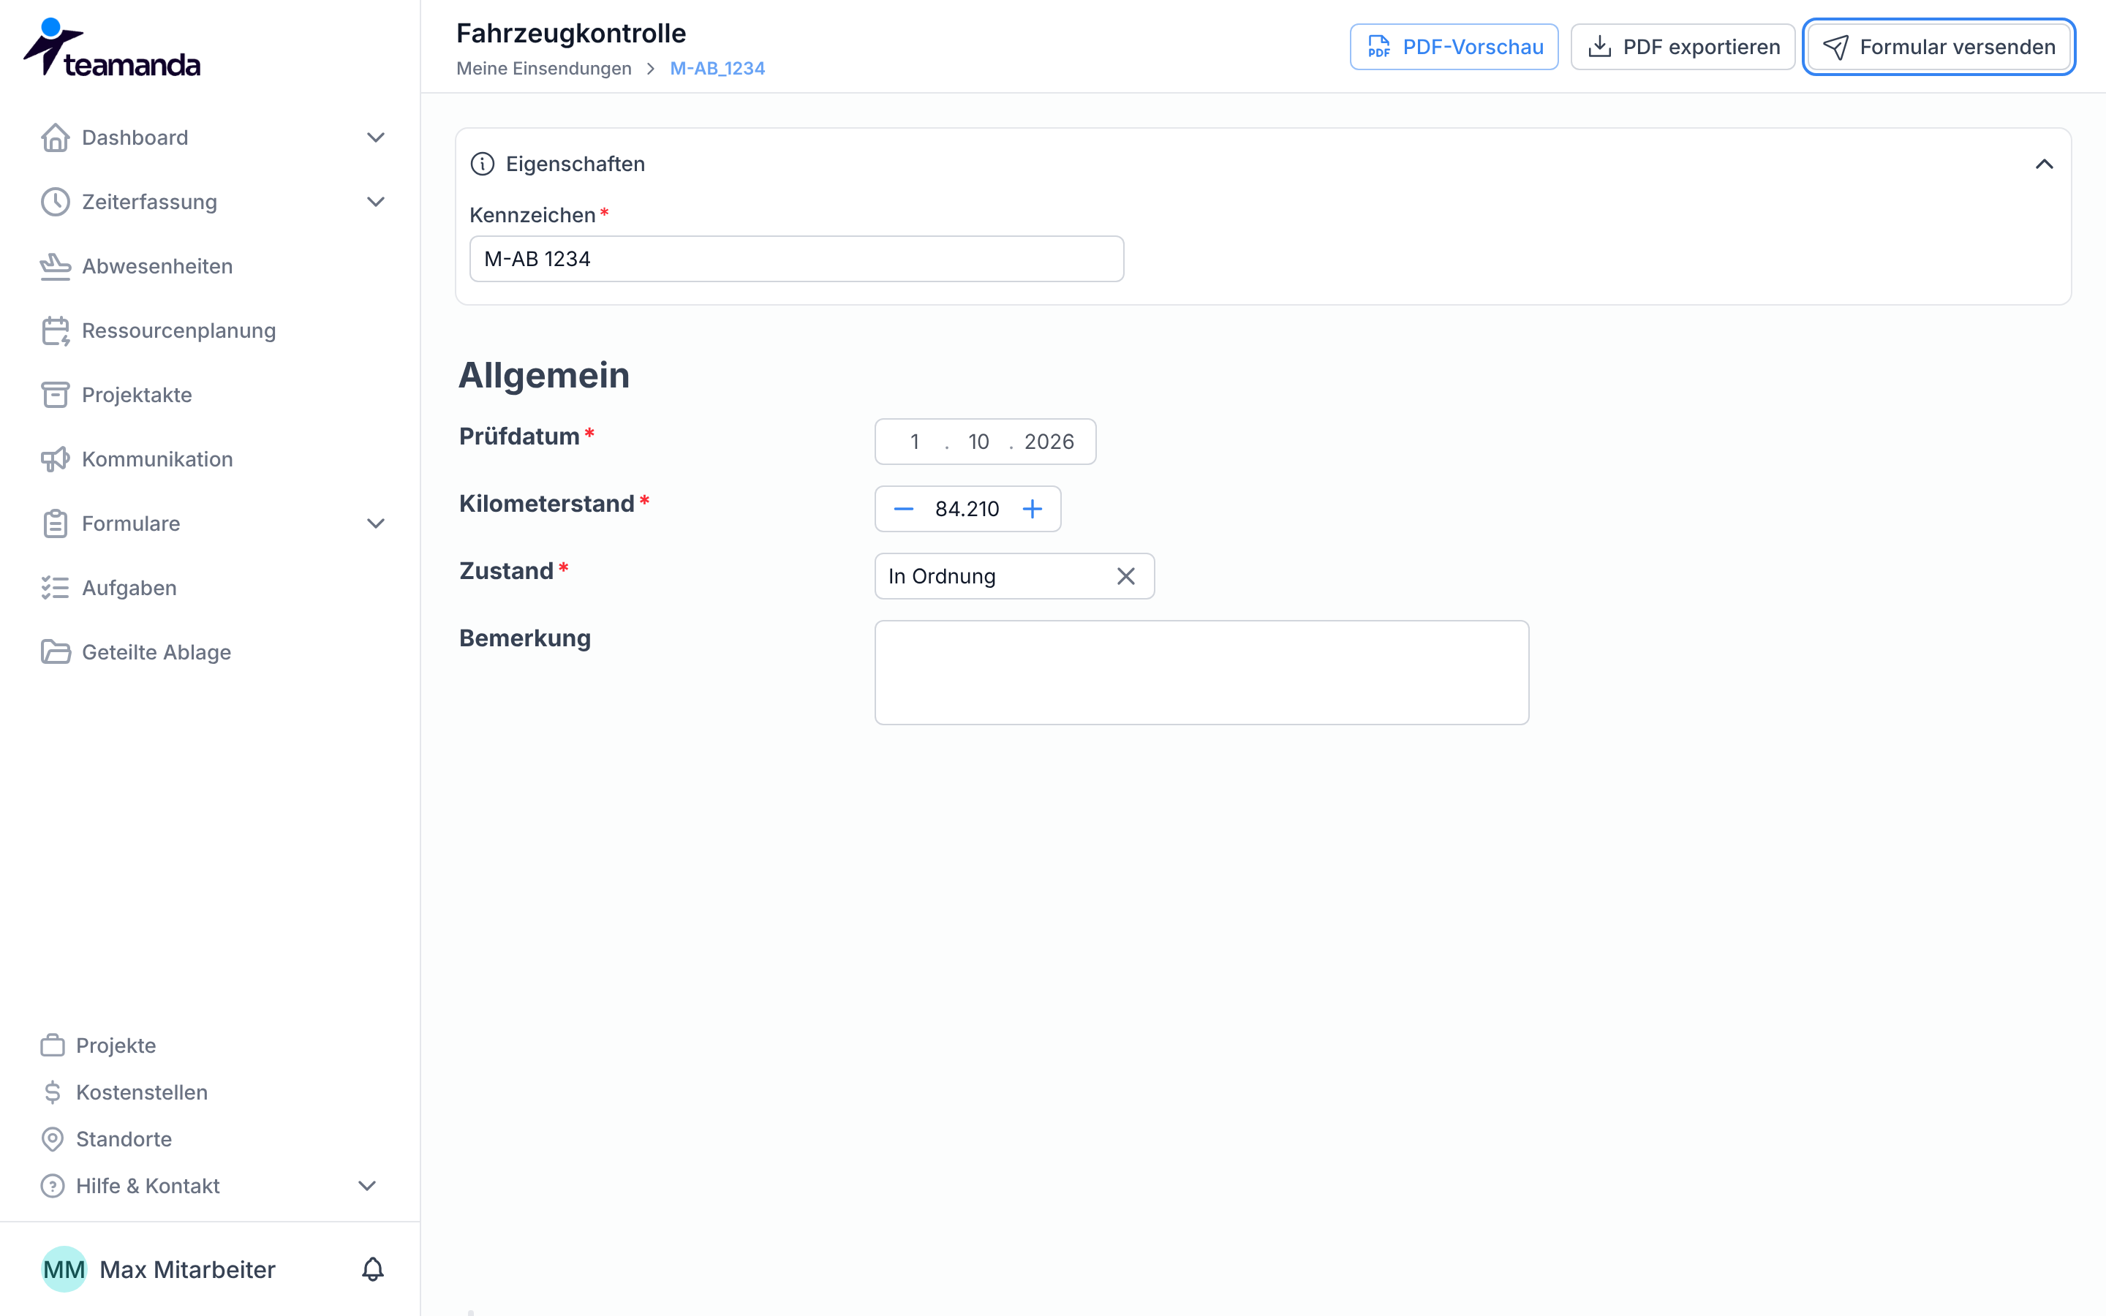Expand the Hilfe & Kontakt chevron

point(367,1187)
